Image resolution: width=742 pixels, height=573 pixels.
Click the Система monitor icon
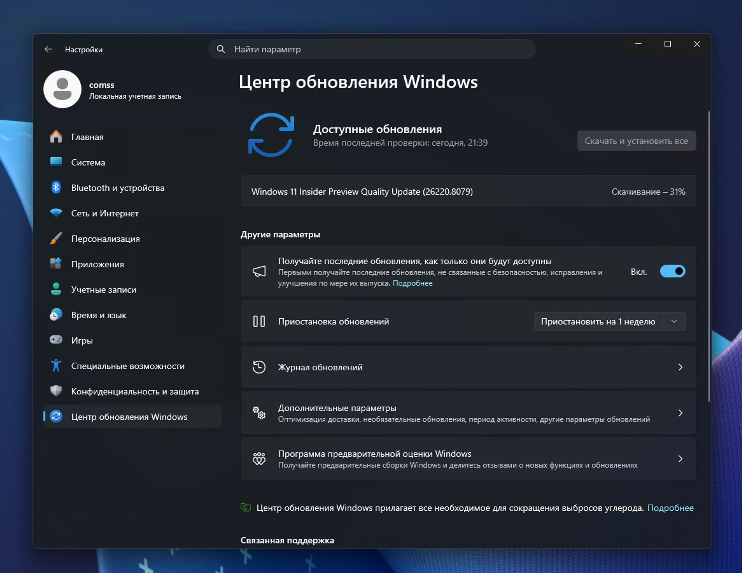tap(56, 162)
